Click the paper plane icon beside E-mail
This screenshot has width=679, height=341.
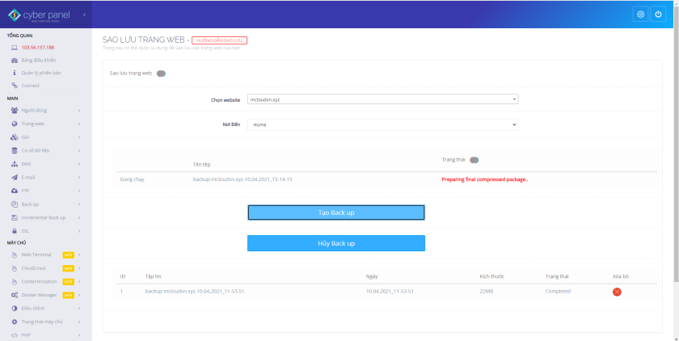tap(15, 178)
